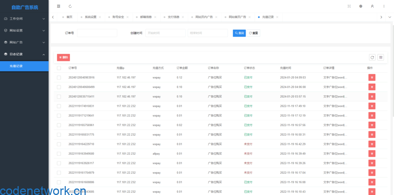
Task: Open the user profile icon
Action: click(x=372, y=6)
